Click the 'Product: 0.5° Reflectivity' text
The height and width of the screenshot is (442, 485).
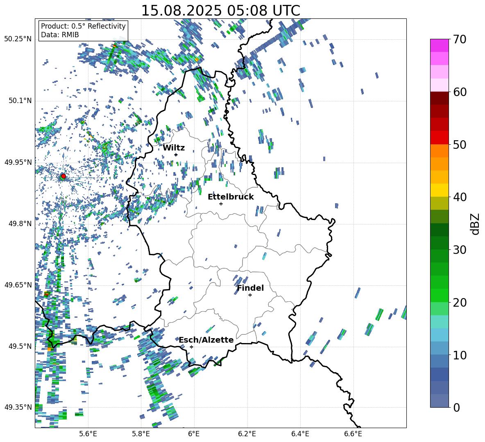point(83,26)
